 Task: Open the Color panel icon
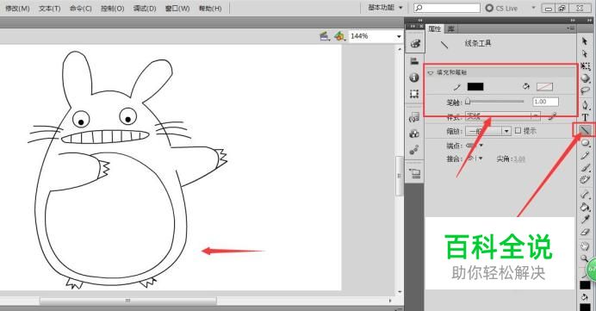point(414,44)
